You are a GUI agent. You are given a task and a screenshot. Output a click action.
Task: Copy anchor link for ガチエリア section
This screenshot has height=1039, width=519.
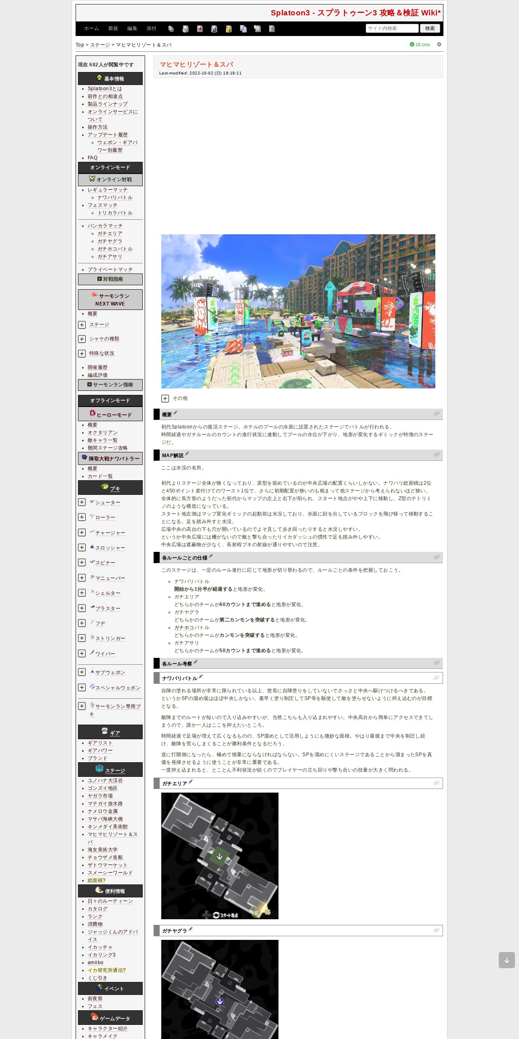436,783
